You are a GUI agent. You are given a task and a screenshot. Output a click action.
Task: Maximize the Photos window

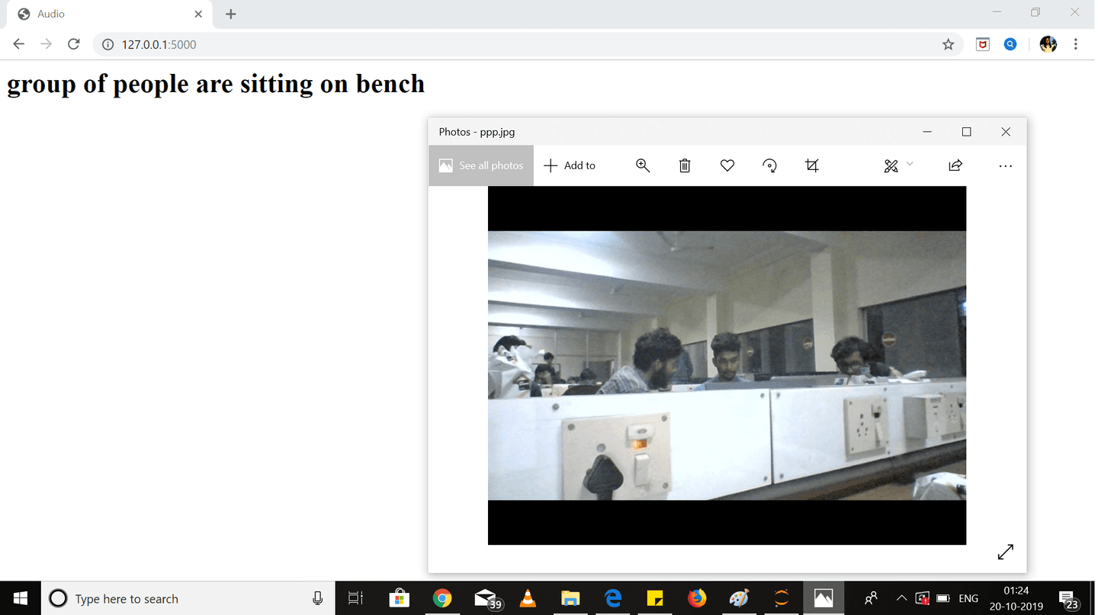pos(966,132)
